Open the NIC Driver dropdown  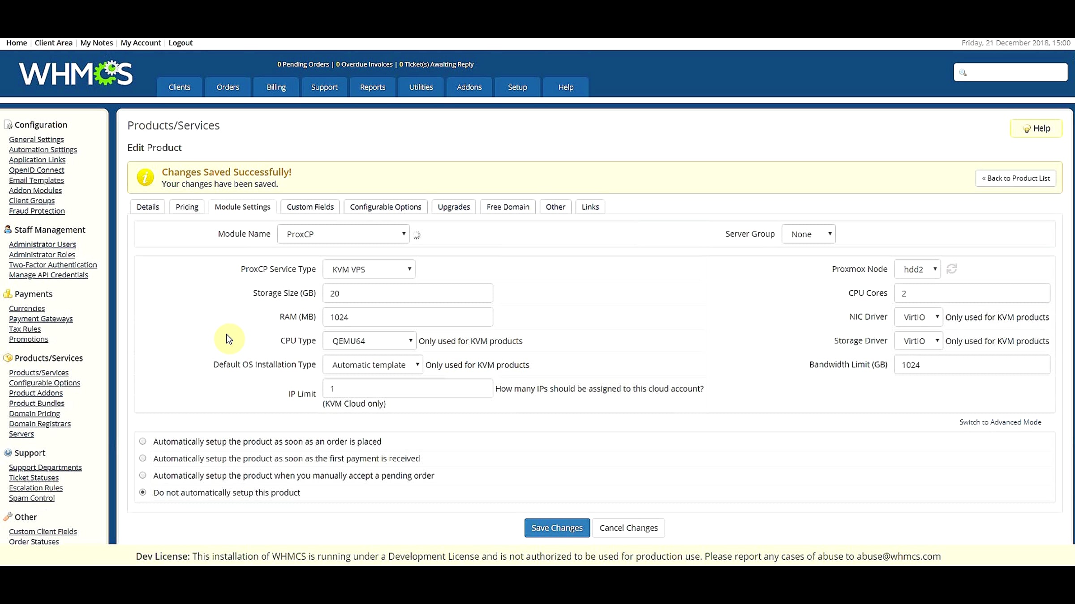(919, 317)
